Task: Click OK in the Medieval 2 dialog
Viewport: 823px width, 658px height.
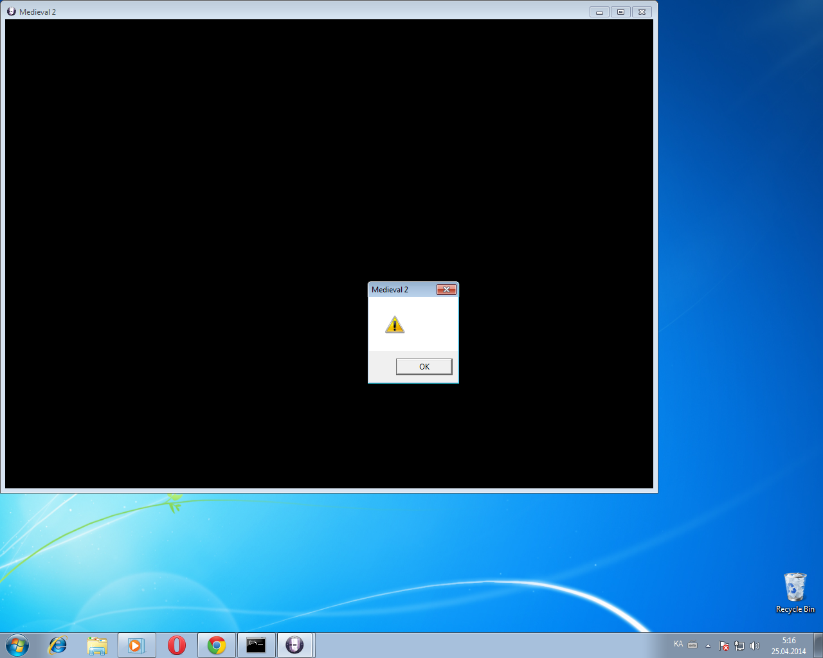Action: (424, 366)
